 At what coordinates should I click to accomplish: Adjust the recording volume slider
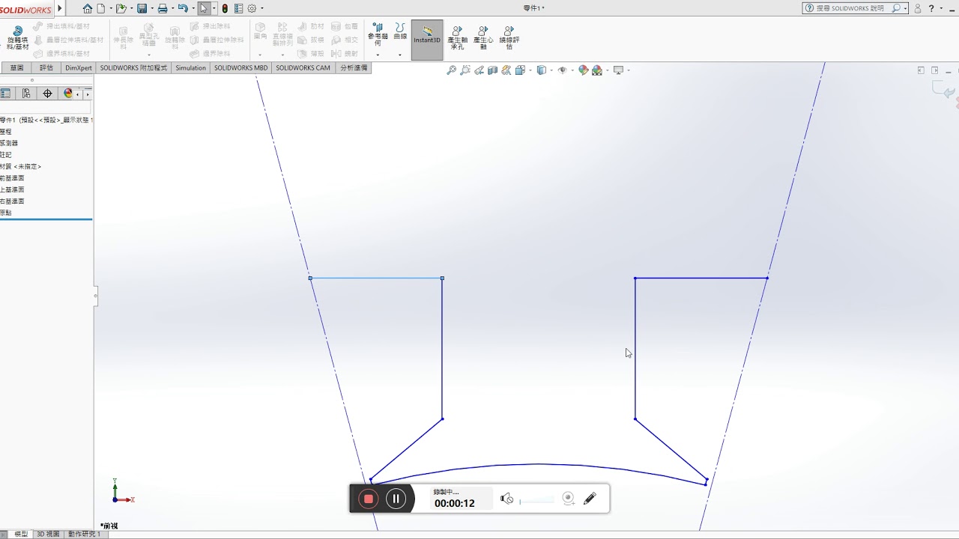click(537, 499)
